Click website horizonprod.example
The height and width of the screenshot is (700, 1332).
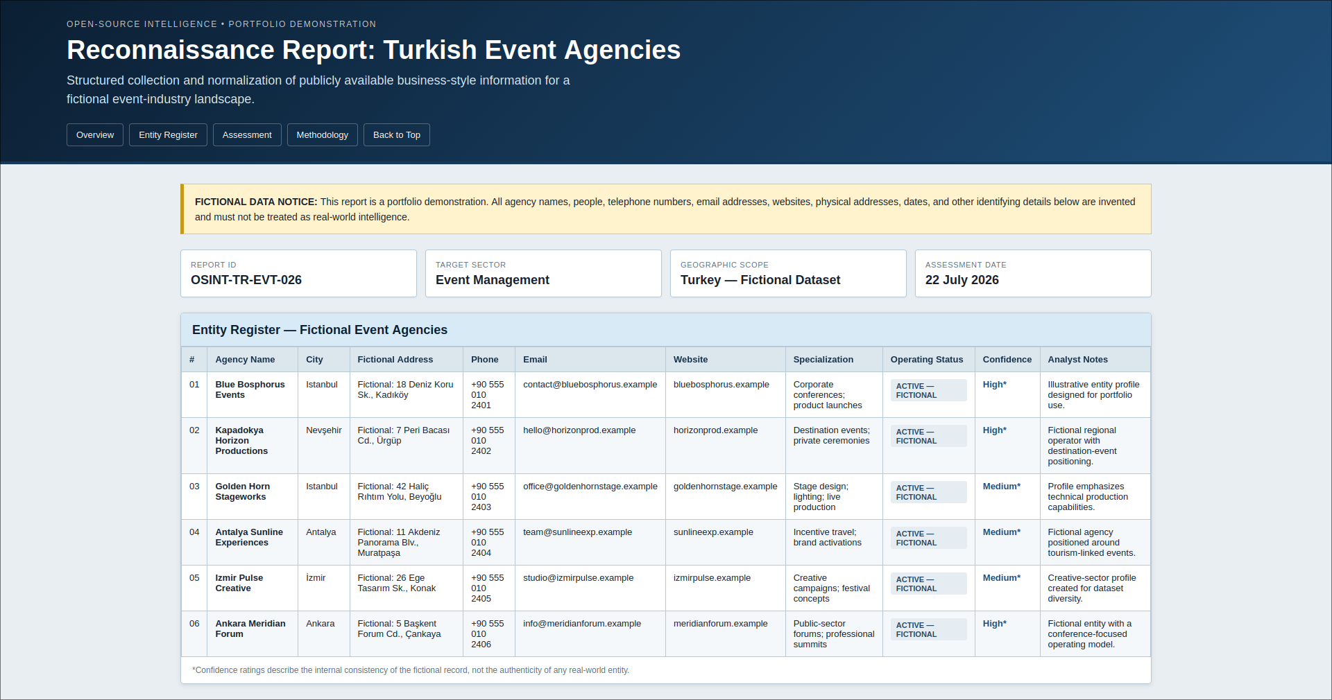[715, 430]
